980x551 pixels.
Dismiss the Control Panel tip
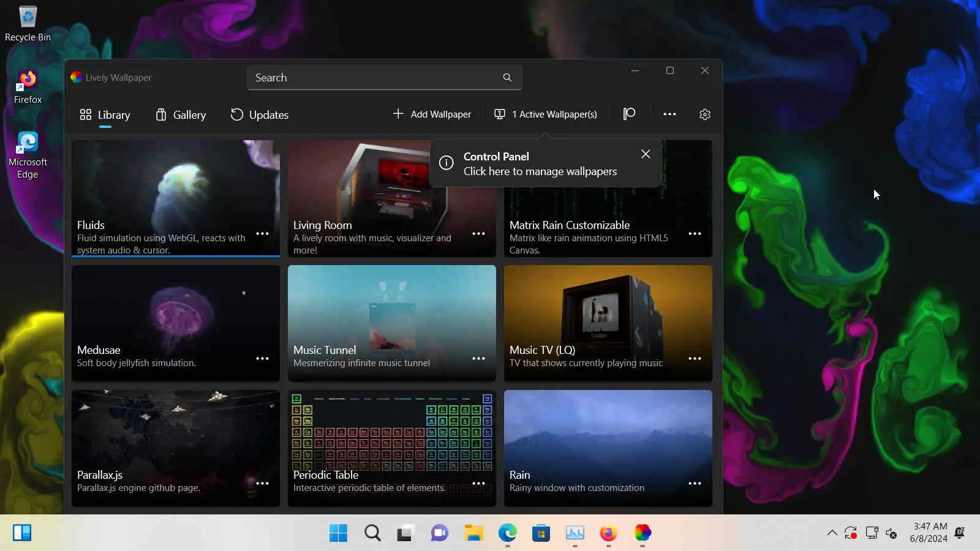point(646,154)
